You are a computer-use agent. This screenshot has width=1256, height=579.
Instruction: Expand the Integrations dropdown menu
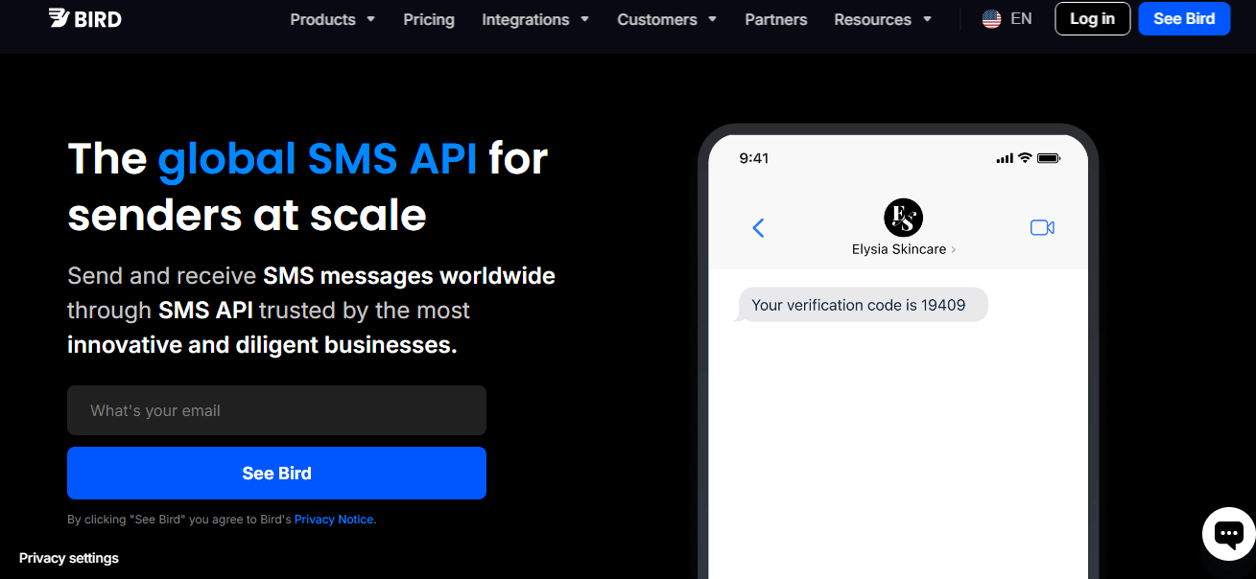coord(534,19)
